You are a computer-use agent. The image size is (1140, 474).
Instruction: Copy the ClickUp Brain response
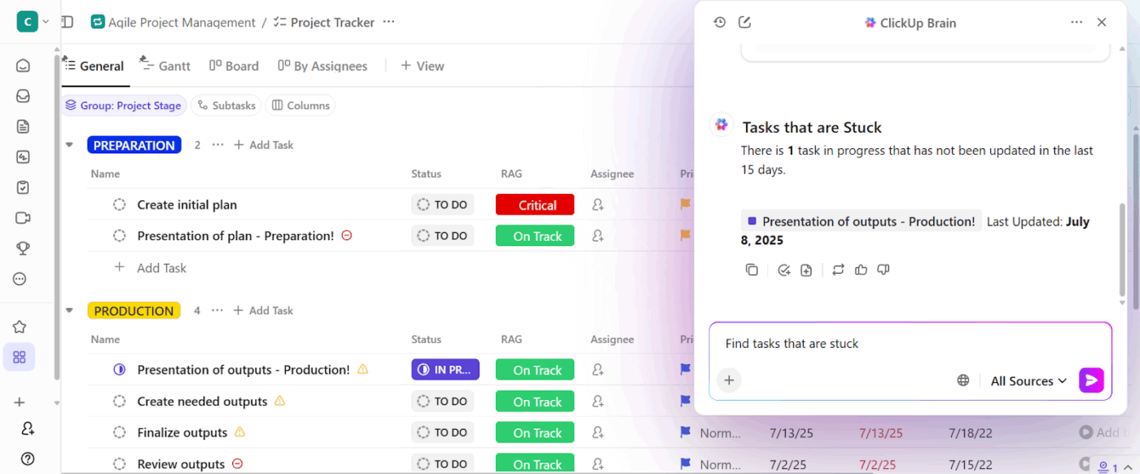[x=752, y=270]
